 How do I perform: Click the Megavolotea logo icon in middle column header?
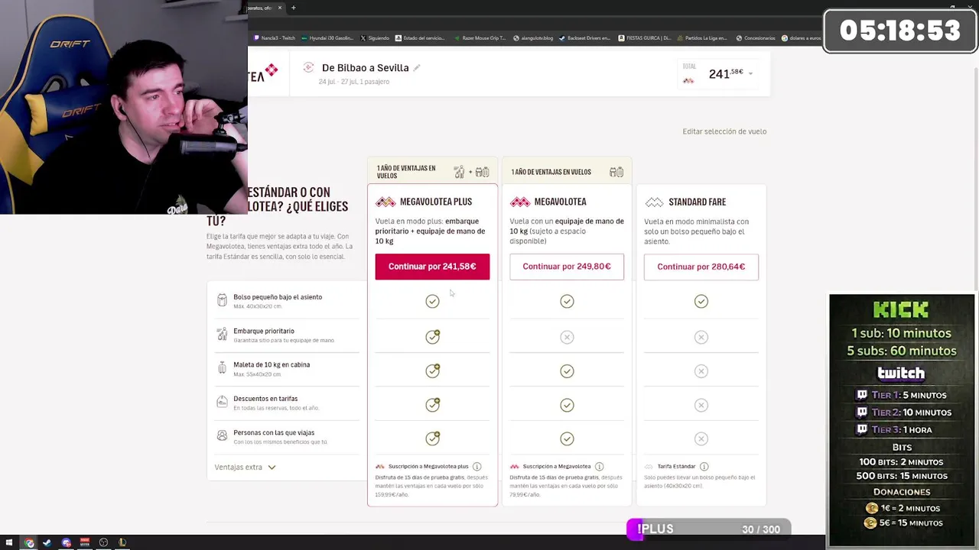click(520, 202)
